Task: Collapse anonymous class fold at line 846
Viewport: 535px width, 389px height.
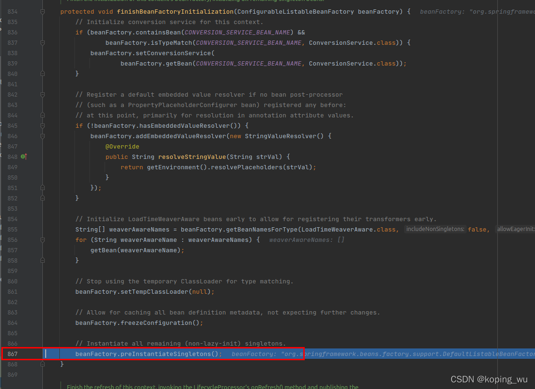Action: pyautogui.click(x=43, y=136)
